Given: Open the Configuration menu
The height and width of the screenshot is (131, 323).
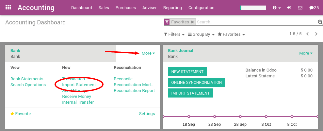Looking at the screenshot, I should pos(202,7).
